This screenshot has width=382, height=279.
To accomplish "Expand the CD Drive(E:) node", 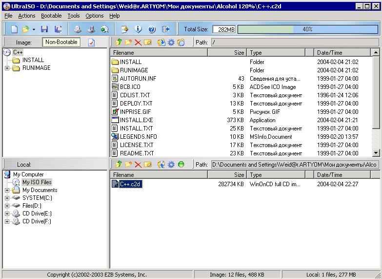I will tap(7, 214).
